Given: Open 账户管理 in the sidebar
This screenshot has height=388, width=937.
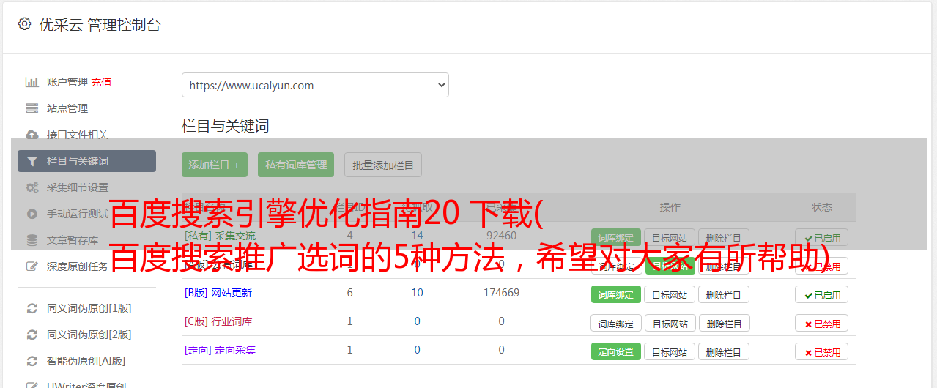Looking at the screenshot, I should (67, 82).
